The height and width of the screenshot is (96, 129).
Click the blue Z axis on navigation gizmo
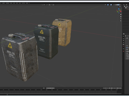119,9
